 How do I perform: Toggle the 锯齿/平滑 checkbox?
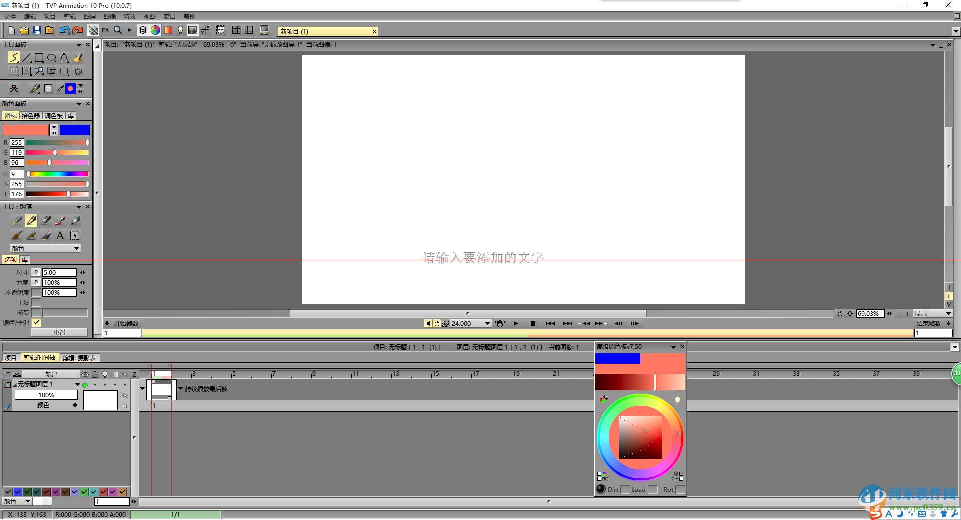[x=36, y=322]
